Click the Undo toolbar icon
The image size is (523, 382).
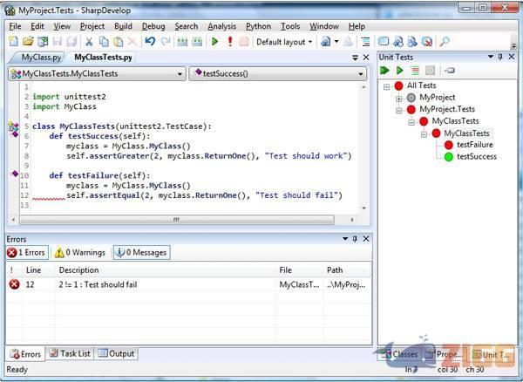[x=150, y=41]
